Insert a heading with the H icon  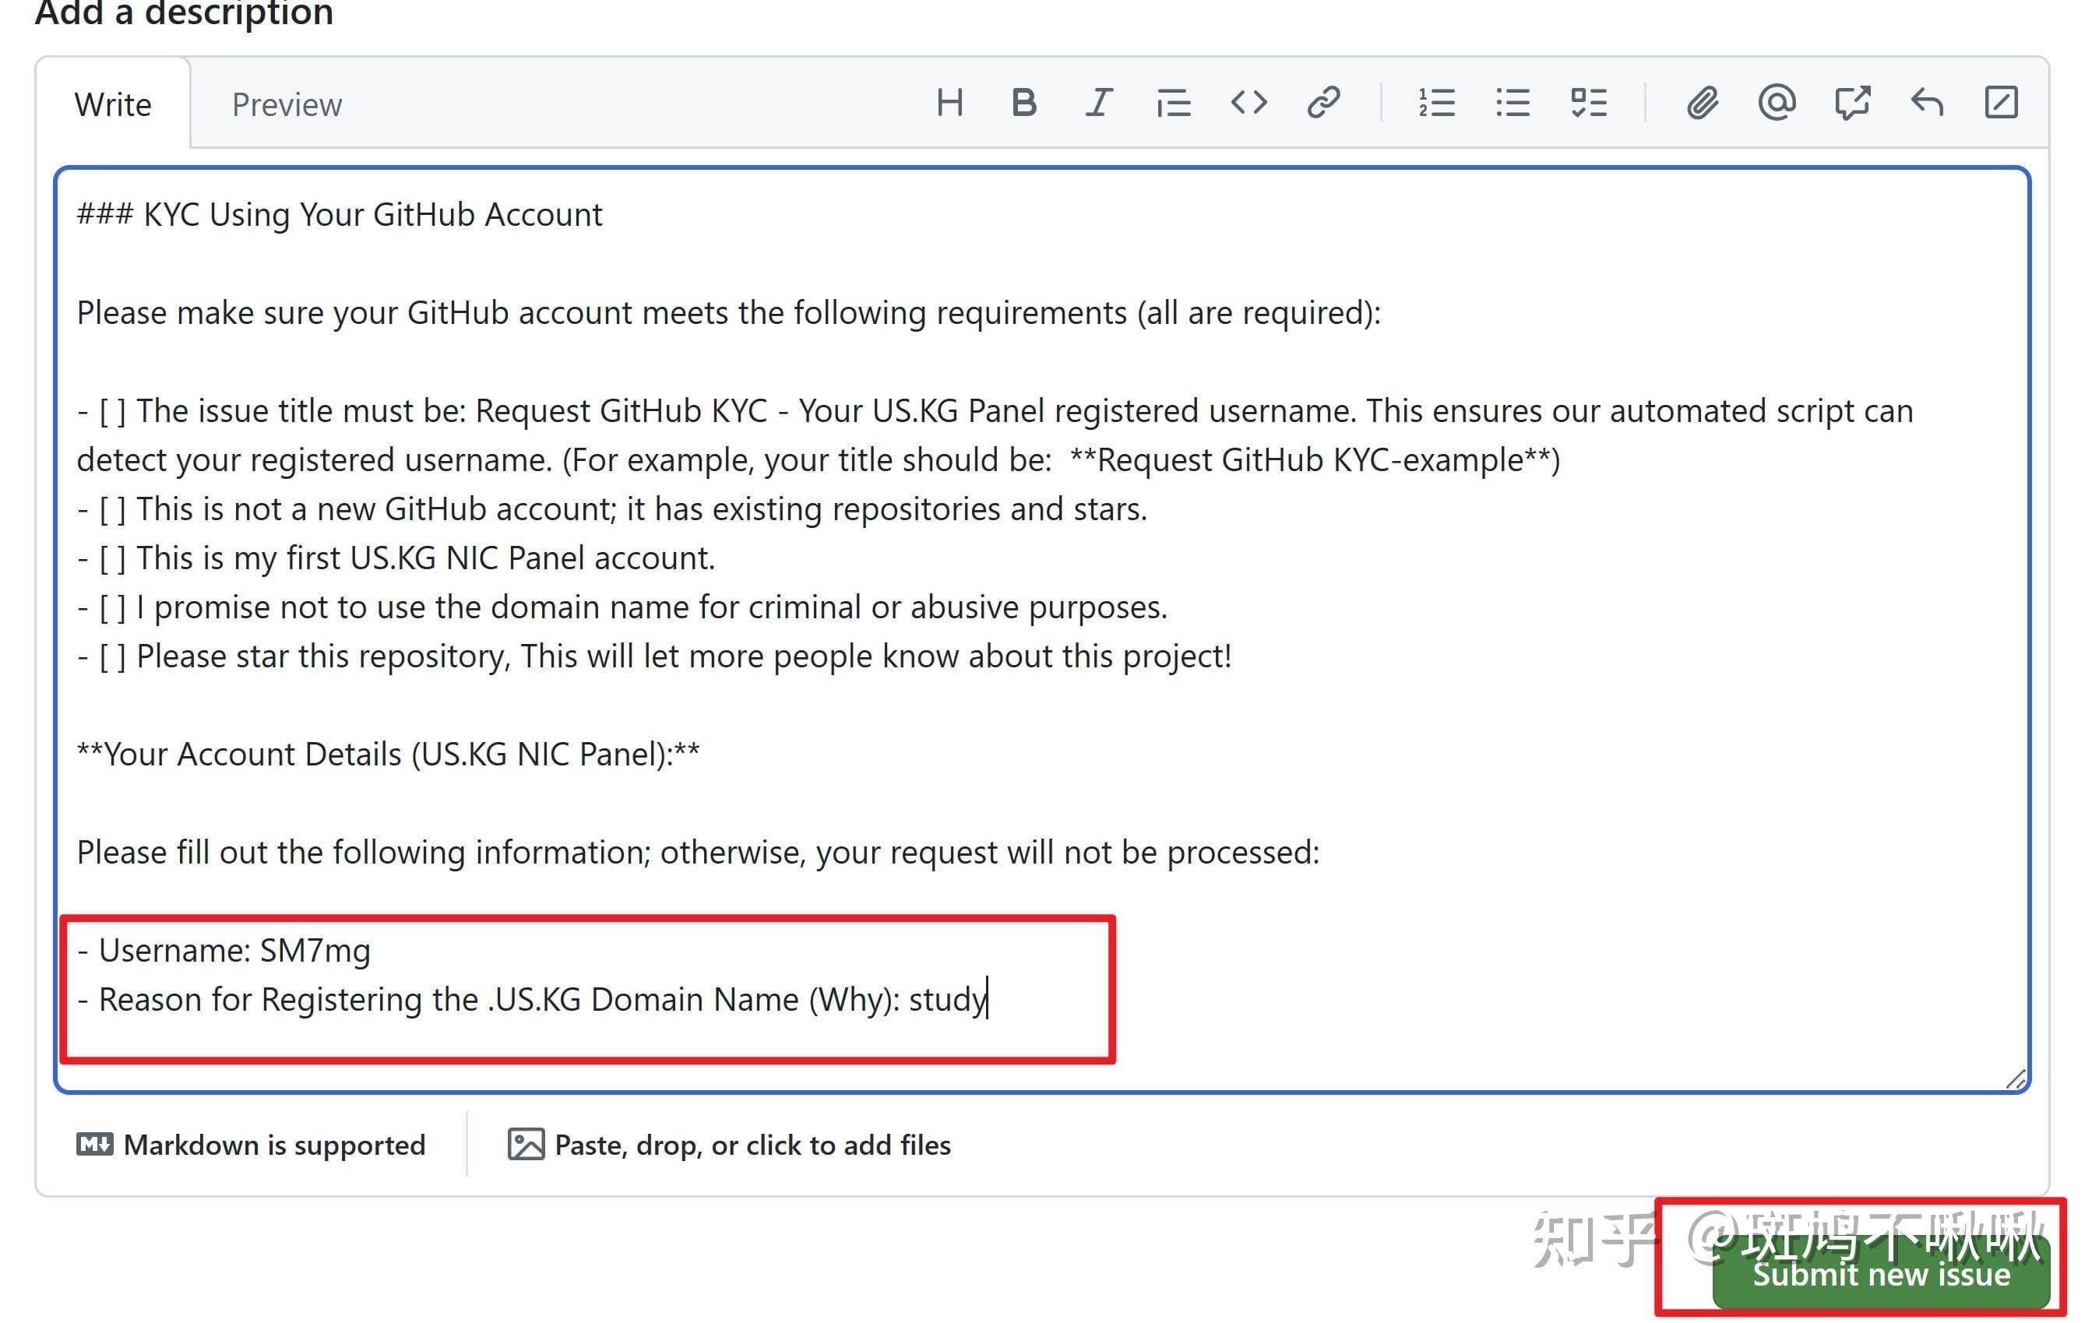click(949, 103)
